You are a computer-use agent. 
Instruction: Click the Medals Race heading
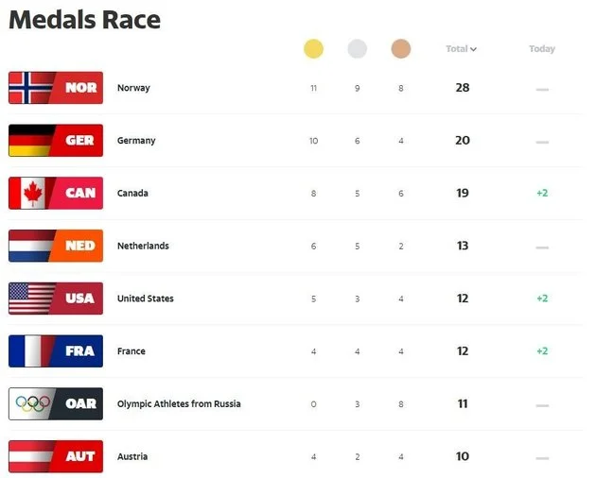(x=85, y=20)
